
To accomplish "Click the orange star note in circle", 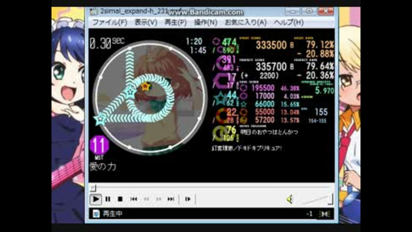I will click(145, 86).
